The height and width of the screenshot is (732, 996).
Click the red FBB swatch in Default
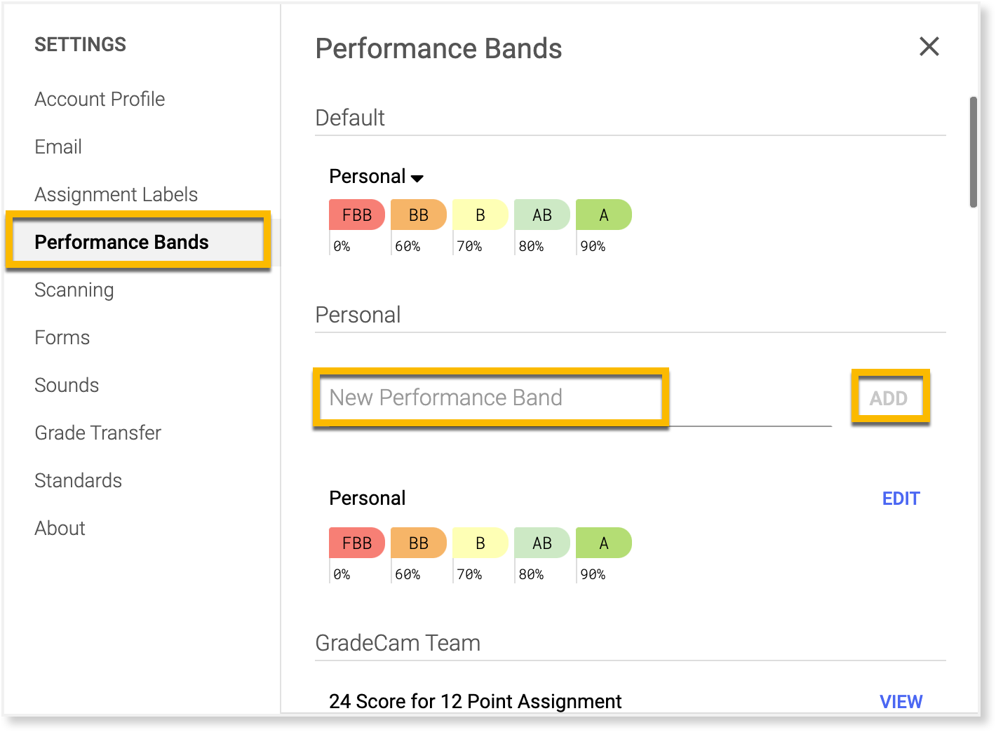pos(356,215)
